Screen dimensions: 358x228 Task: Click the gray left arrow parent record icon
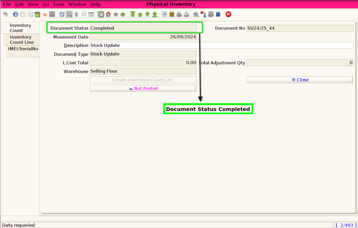[x=115, y=14]
